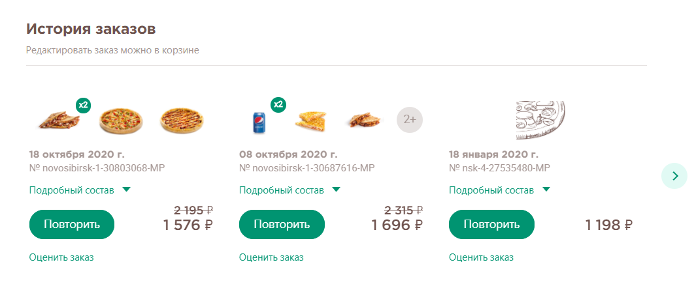Click order number nsk-4-27535480-MP
Image resolution: width=694 pixels, height=288 pixels.
click(500, 168)
